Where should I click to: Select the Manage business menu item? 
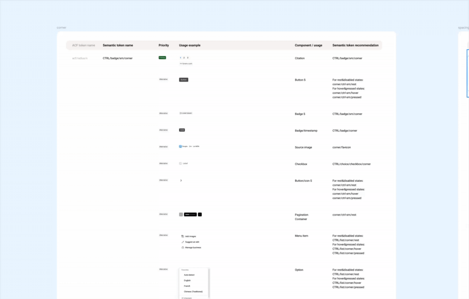tap(193, 247)
